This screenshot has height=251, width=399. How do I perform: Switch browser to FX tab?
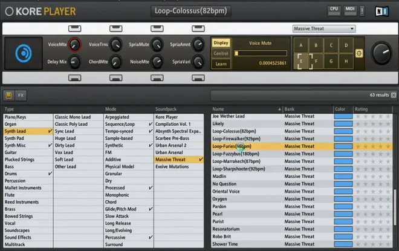[21, 96]
